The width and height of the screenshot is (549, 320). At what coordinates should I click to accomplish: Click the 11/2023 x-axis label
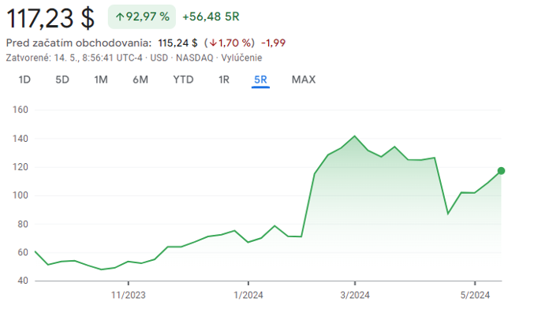pos(129,296)
